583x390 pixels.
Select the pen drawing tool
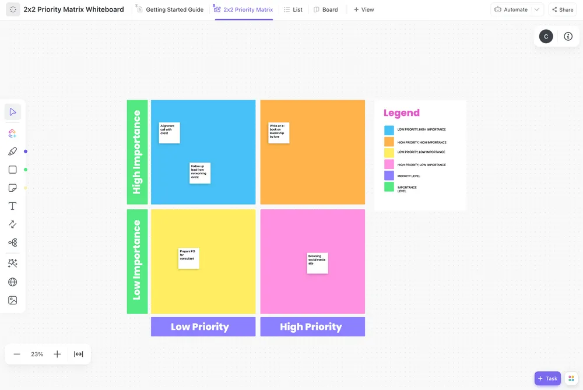click(x=13, y=152)
